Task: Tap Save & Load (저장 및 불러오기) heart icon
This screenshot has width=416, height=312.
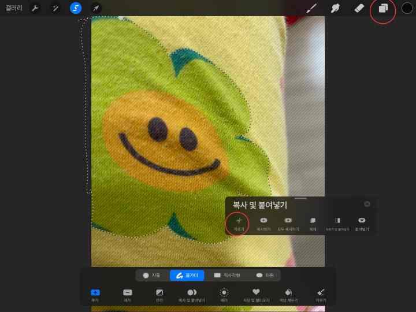Action: [257, 295]
